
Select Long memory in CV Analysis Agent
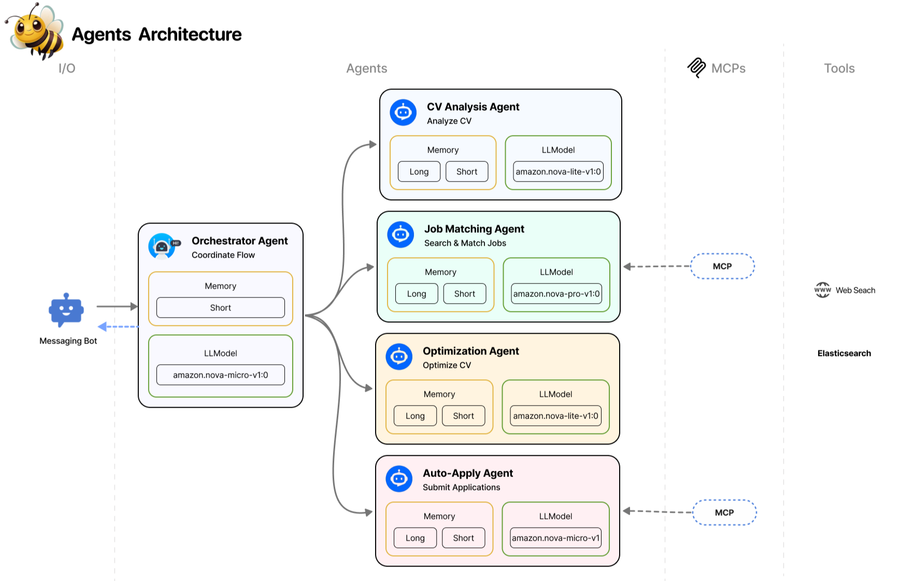pyautogui.click(x=419, y=171)
